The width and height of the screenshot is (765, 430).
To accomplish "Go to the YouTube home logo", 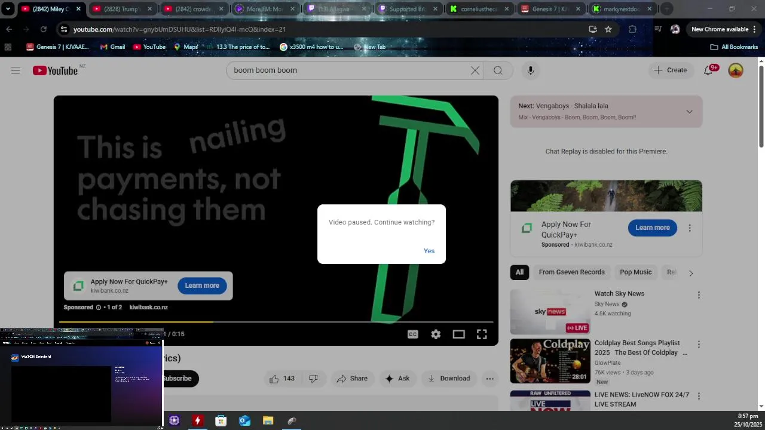I will point(55,70).
